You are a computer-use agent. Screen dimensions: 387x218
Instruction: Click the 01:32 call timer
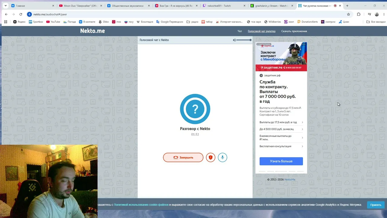pos(195,134)
